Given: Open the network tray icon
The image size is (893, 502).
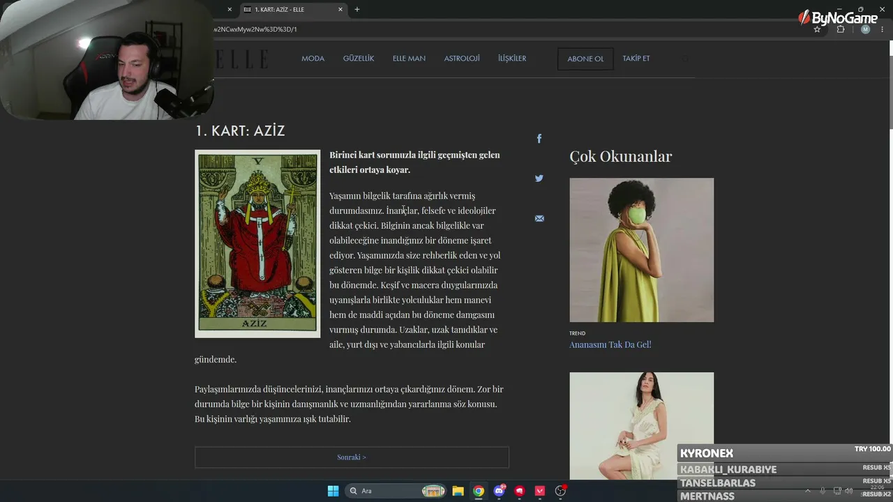Looking at the screenshot, I should 838,491.
